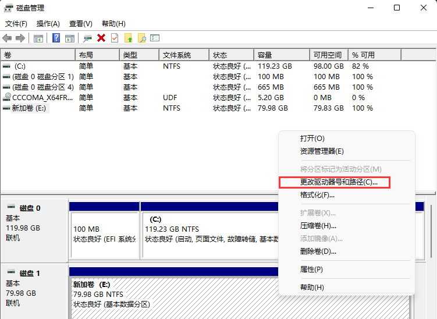Click the drive icon of 磁盘 0 磁盘分区 1 row
Viewport: 437px width, 319px height.
[6, 77]
